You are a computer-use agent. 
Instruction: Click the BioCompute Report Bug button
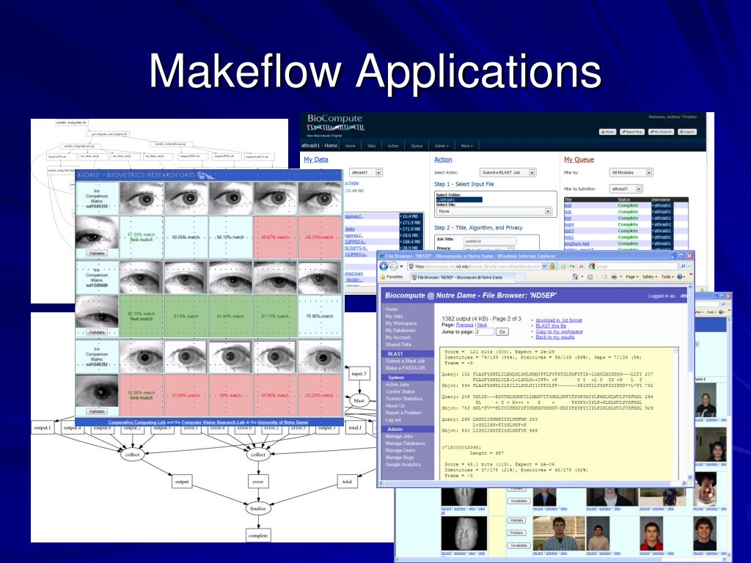(x=631, y=132)
